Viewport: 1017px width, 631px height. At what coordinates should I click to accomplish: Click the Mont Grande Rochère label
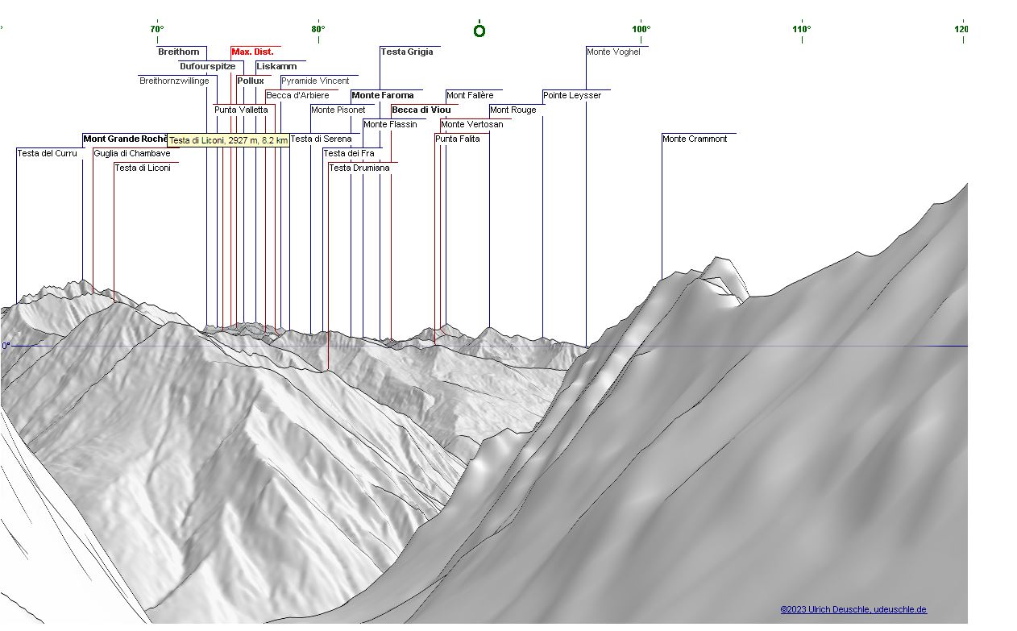[124, 139]
